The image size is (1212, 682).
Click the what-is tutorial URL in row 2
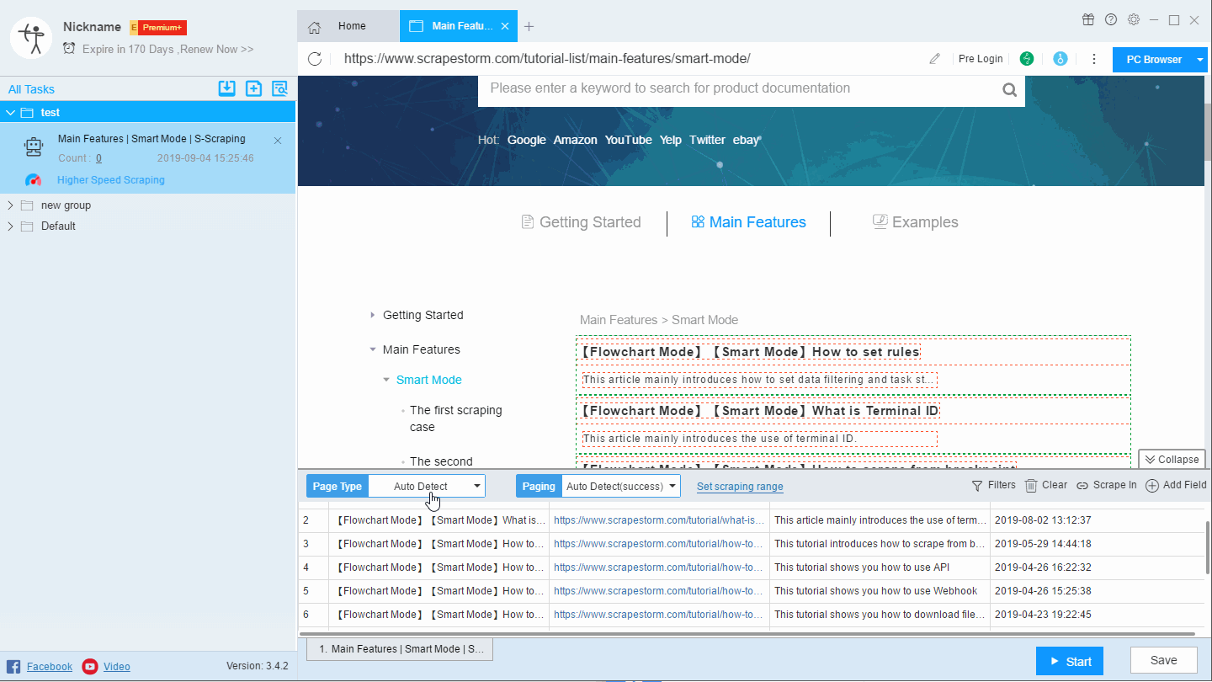660,520
